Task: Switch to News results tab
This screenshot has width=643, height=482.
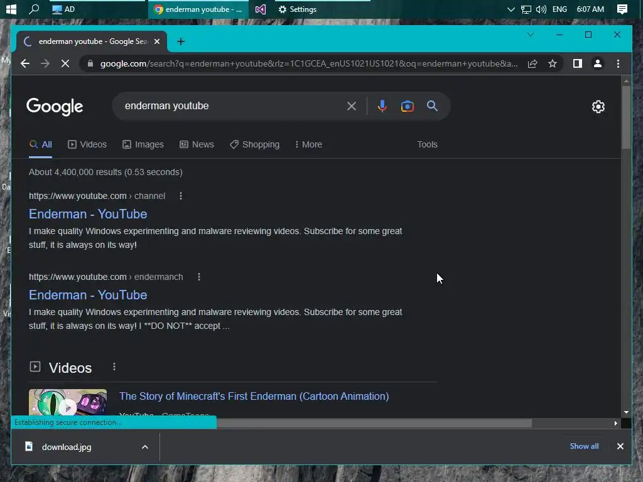Action: coord(197,145)
